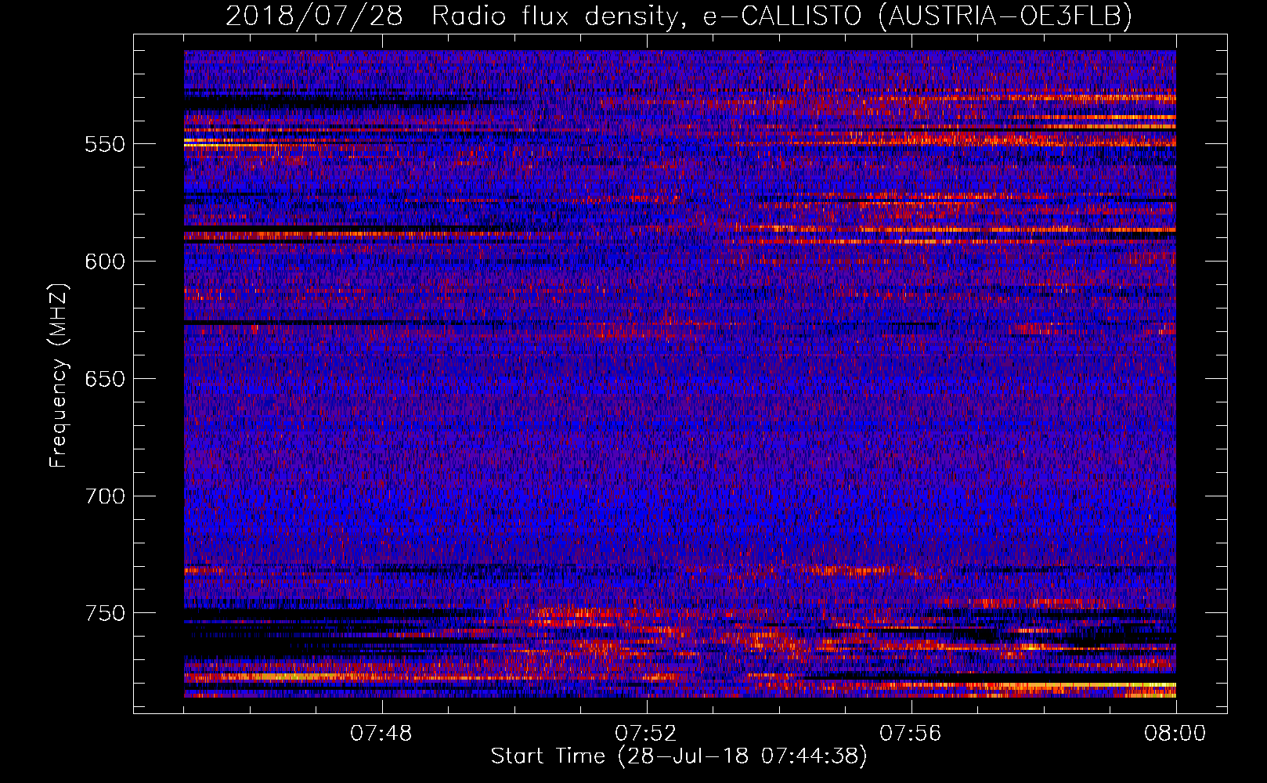
Task: Click the plot title "Radio flux density, e-CALLISTO (AUSTRIA-OE3FLB)"
Action: [781, 16]
